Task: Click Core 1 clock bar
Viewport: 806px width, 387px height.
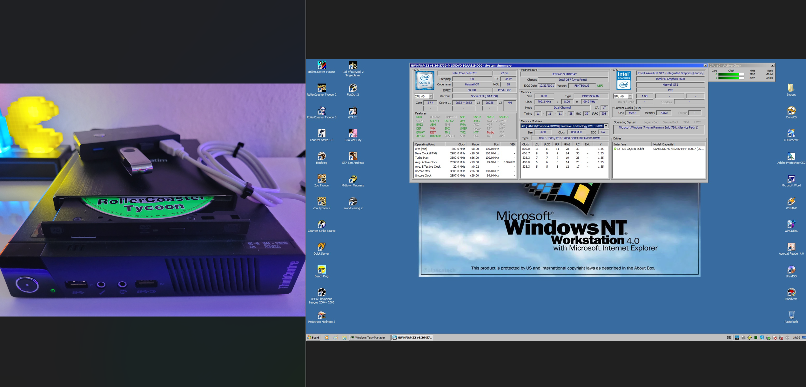Action: point(731,78)
